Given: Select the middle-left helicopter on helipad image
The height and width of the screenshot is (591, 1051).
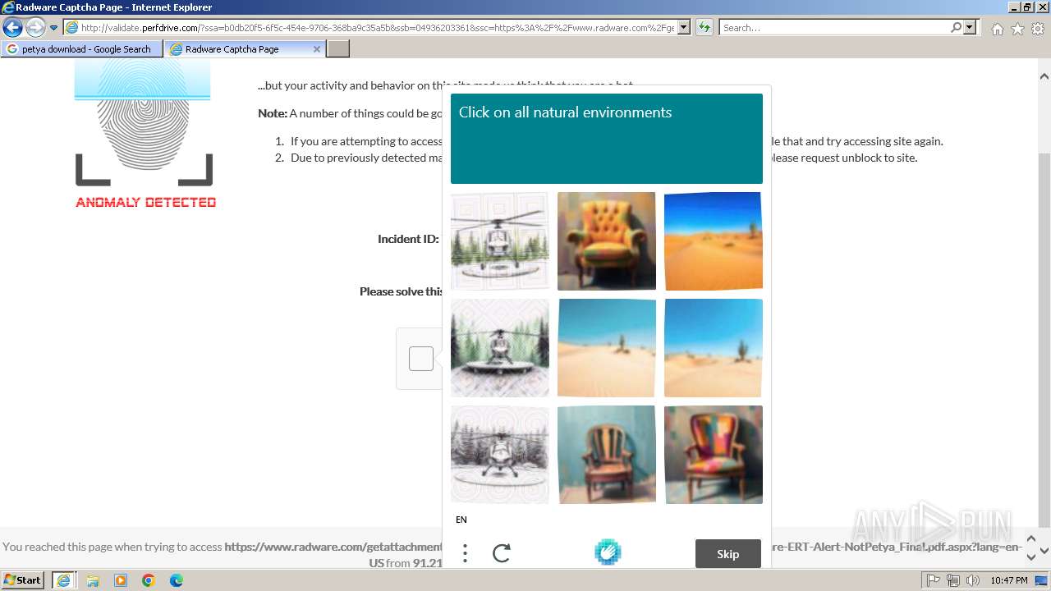Looking at the screenshot, I should point(500,348).
